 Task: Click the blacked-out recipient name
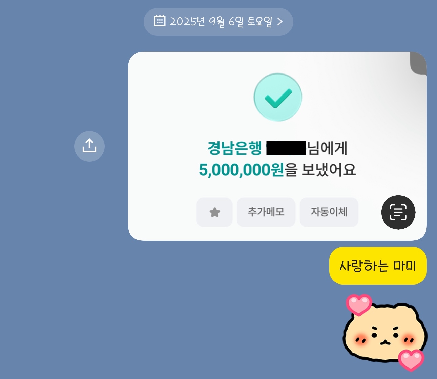click(286, 149)
